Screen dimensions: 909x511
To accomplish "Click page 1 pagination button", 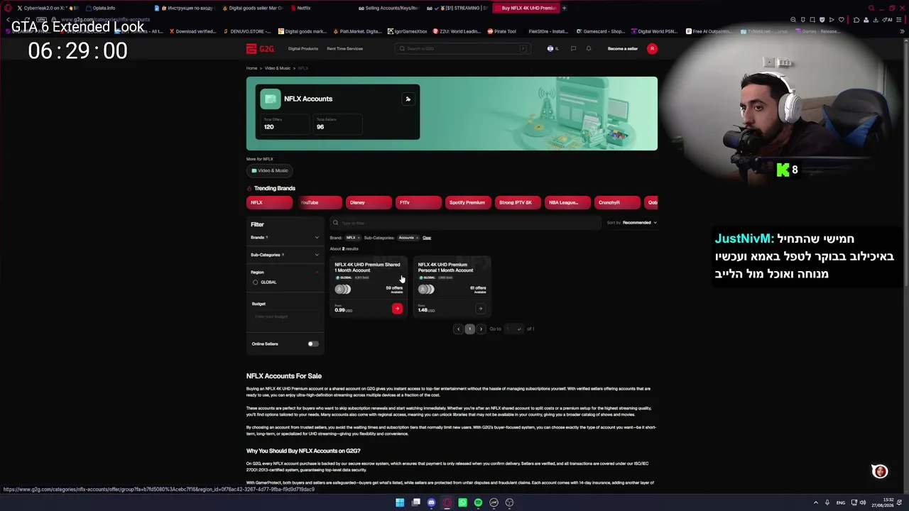I will coord(469,329).
